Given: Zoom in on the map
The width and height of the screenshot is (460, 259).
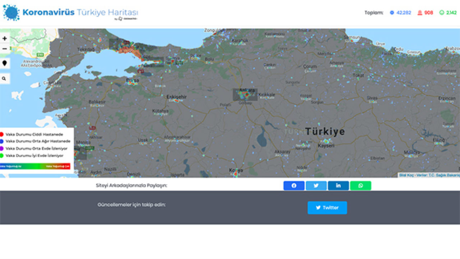Looking at the screenshot, I should [5, 38].
